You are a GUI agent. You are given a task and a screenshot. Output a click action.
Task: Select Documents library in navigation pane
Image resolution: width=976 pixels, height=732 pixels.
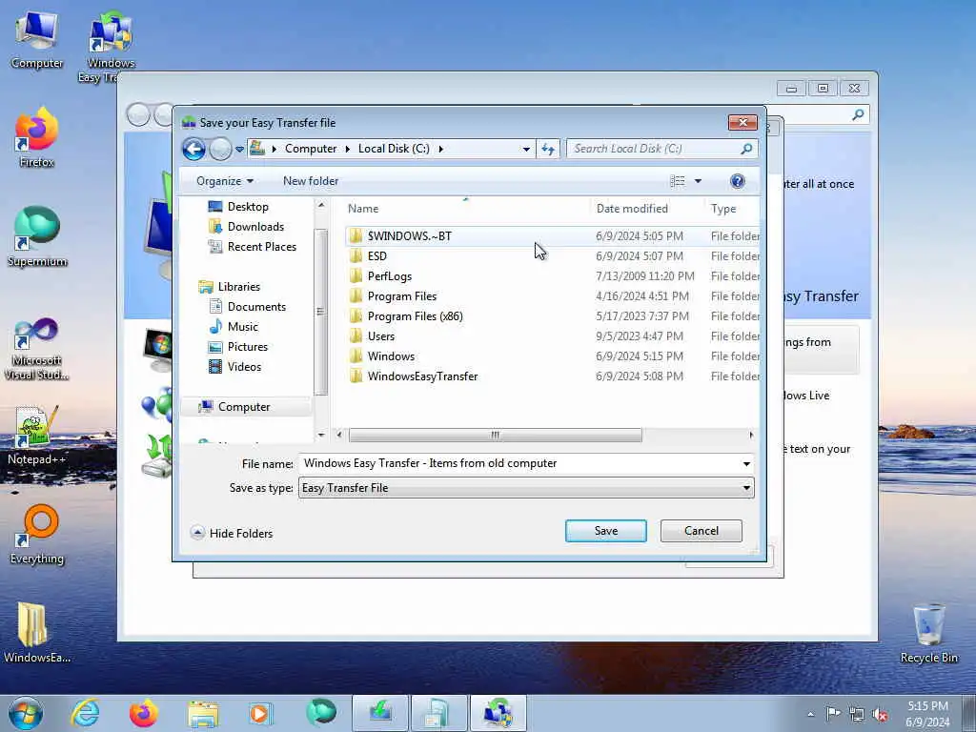tap(256, 306)
